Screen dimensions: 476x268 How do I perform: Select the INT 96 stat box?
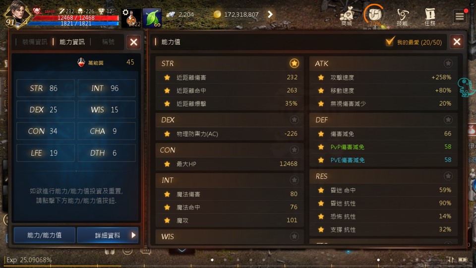click(106, 88)
